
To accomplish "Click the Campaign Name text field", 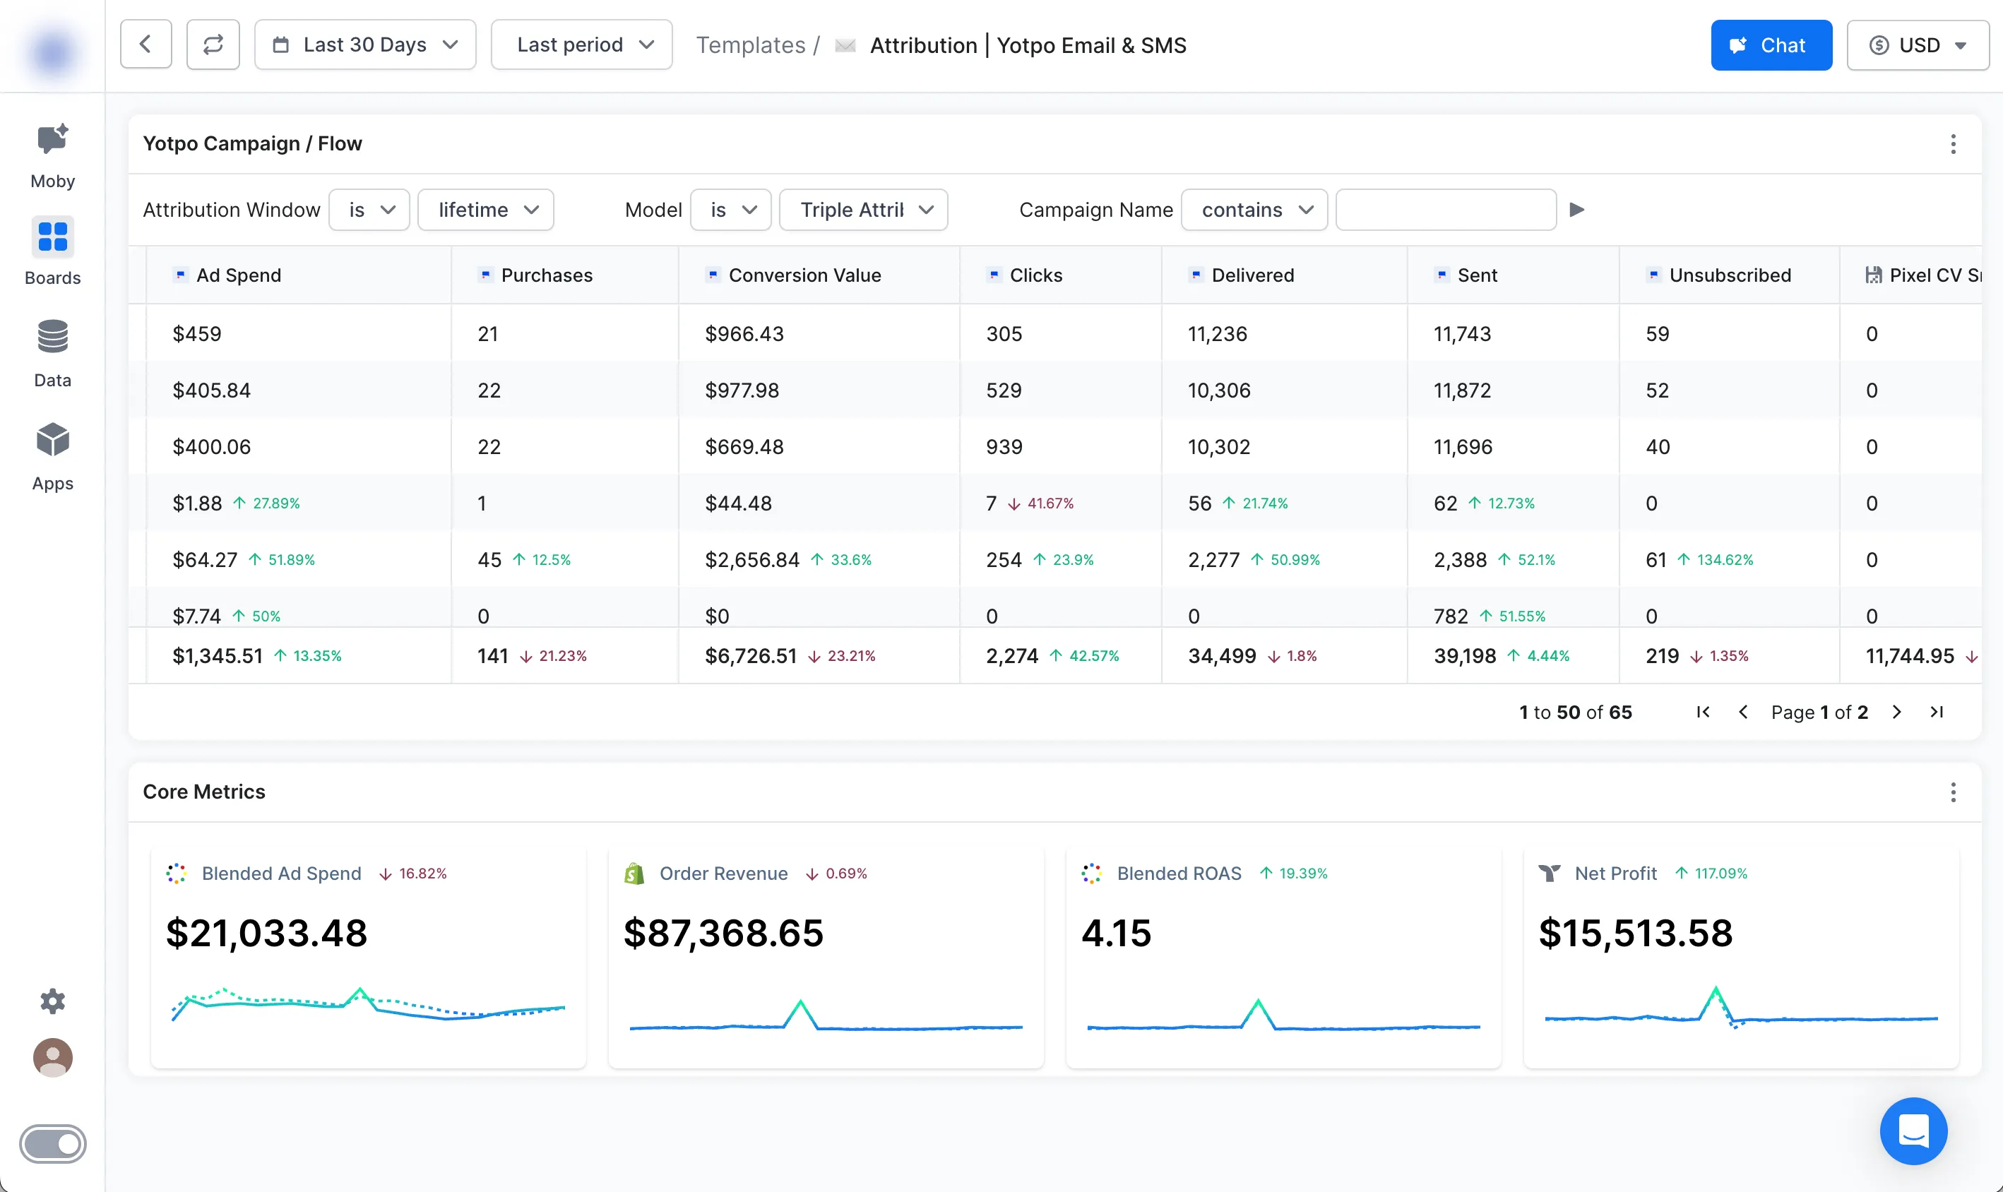I will click(x=1446, y=210).
